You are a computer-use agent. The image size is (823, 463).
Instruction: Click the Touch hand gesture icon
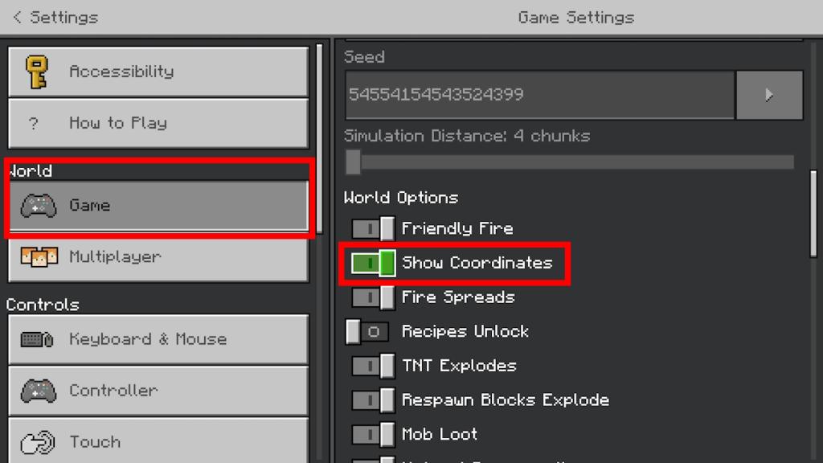pyautogui.click(x=39, y=442)
